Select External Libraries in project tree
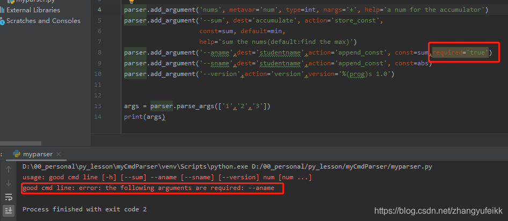This screenshot has width=508, height=221. tap(33, 10)
